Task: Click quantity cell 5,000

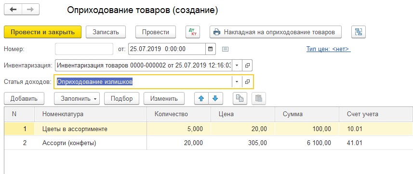Action: click(179, 129)
